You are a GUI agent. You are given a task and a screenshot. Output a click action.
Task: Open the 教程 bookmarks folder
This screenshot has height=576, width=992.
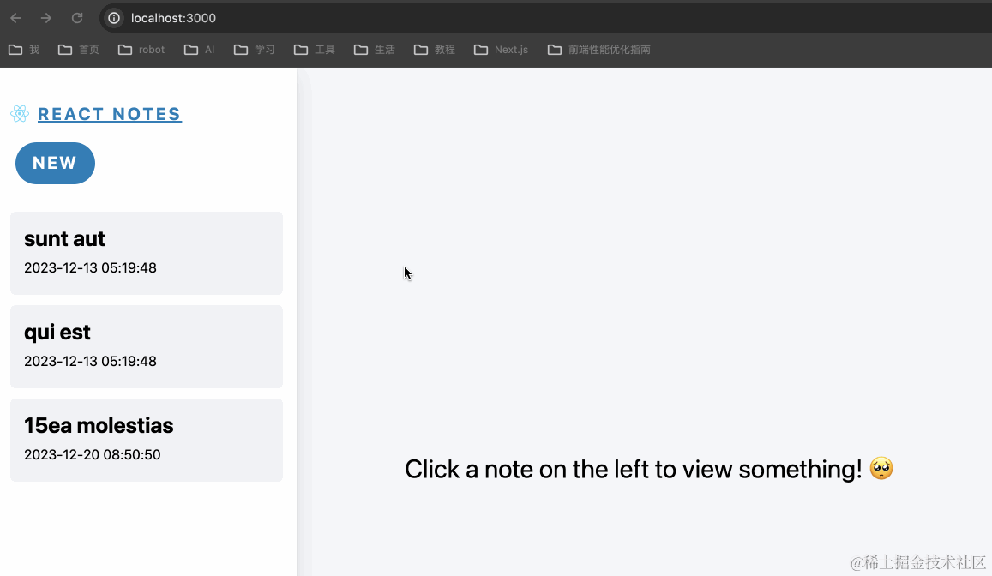pos(435,49)
